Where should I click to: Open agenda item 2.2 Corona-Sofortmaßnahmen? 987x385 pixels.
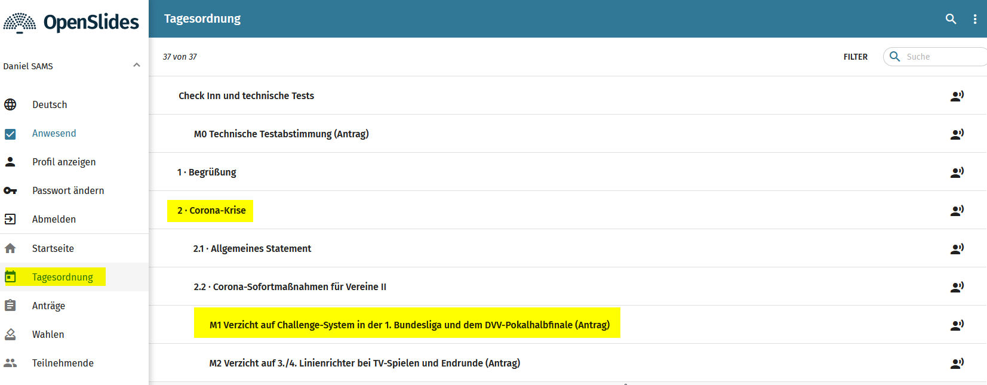(x=290, y=287)
